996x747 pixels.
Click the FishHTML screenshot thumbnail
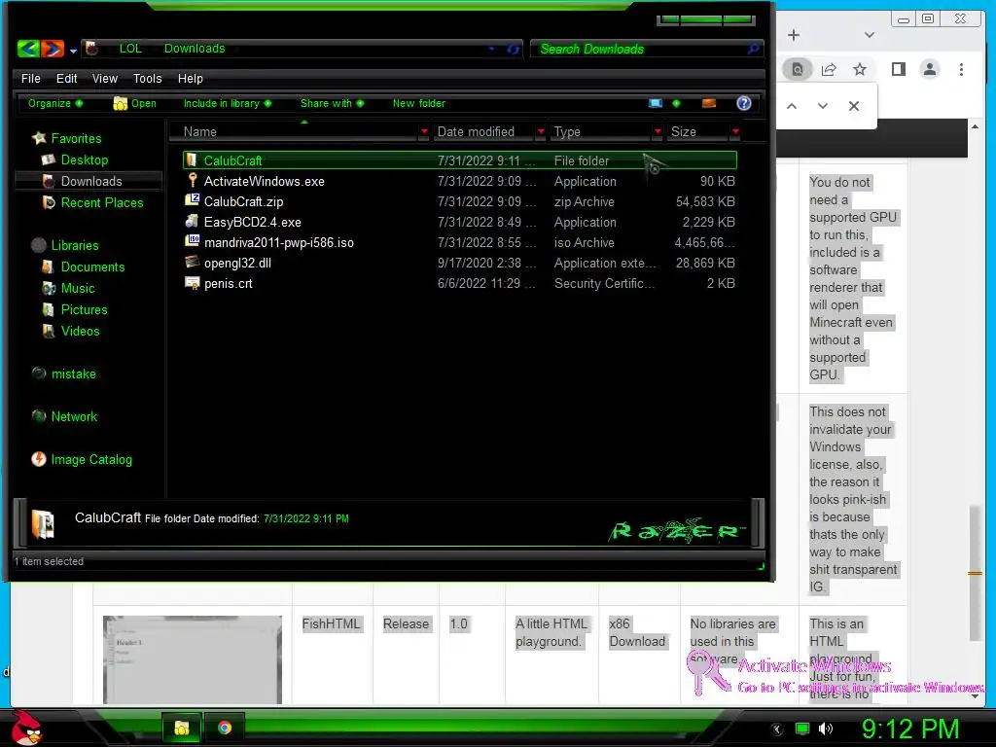point(193,659)
